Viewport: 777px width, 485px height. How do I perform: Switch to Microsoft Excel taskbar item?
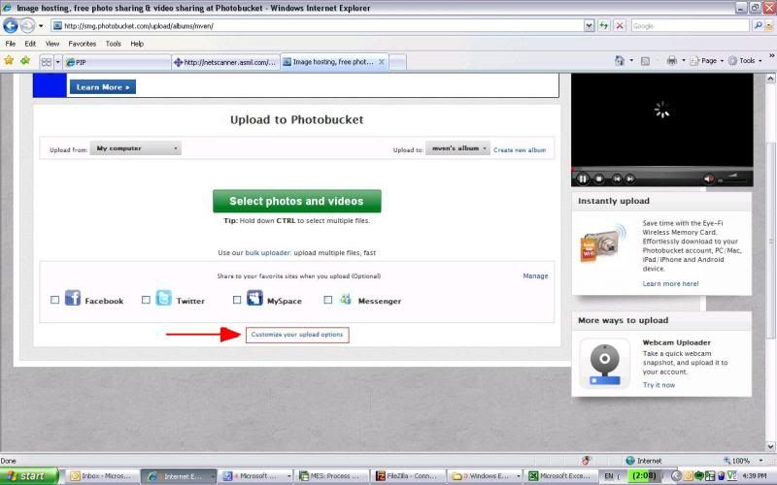[560, 476]
